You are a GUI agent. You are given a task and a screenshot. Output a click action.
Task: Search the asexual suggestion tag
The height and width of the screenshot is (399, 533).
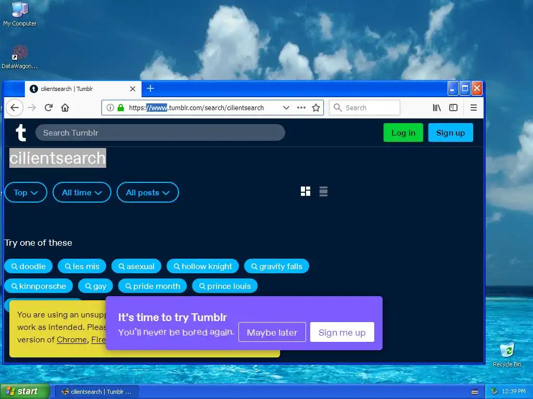pos(136,267)
